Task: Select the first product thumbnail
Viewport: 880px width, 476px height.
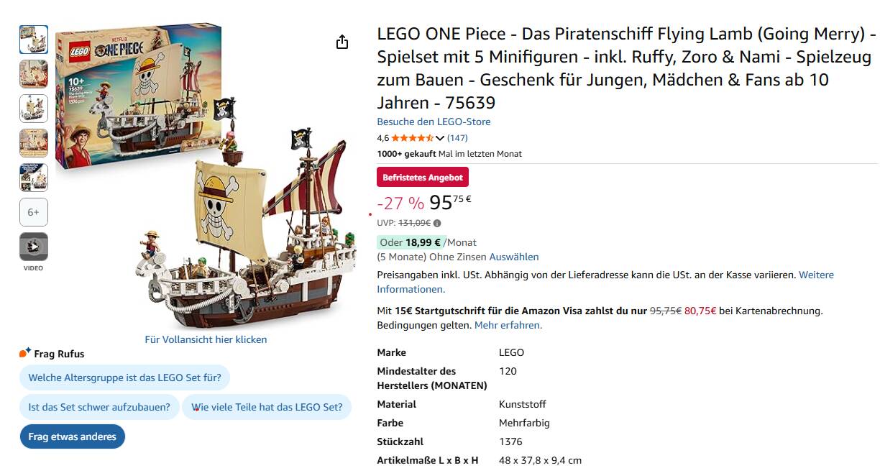Action: [34, 40]
